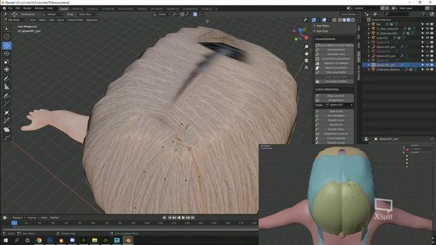Screen dimensions: 436x245
Task: Select the Cursor tool in left toolbar
Action: [x=7, y=36]
